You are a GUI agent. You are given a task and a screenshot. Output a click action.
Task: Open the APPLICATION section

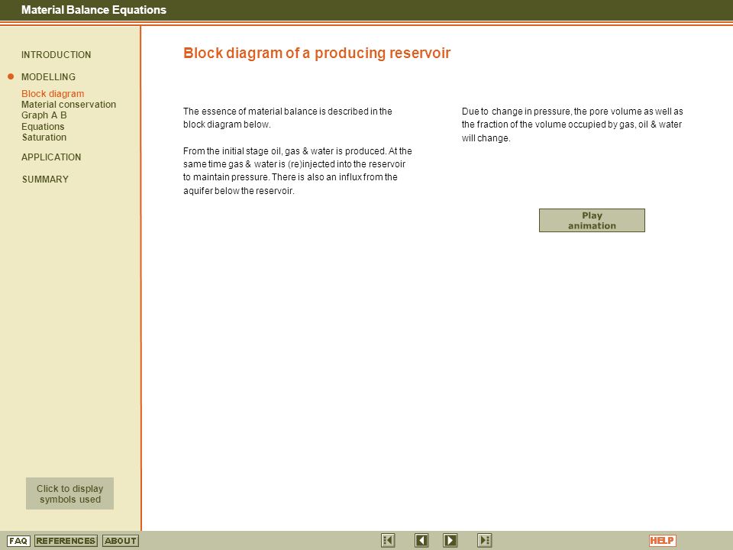click(51, 157)
